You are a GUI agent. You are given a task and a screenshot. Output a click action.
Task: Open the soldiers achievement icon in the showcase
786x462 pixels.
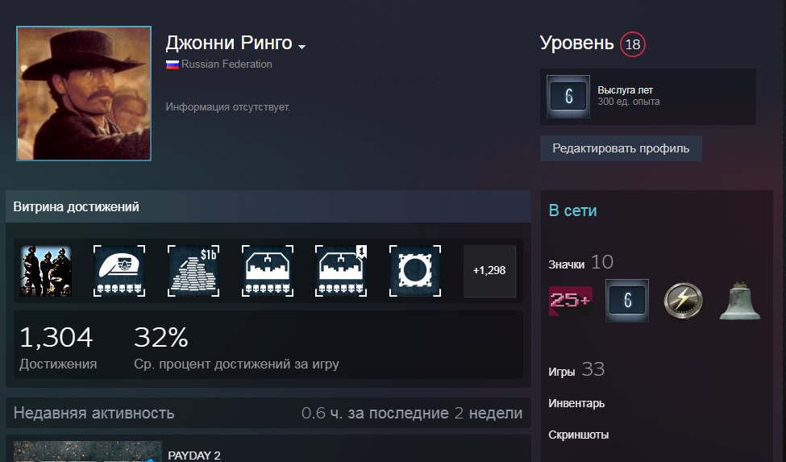point(46,271)
